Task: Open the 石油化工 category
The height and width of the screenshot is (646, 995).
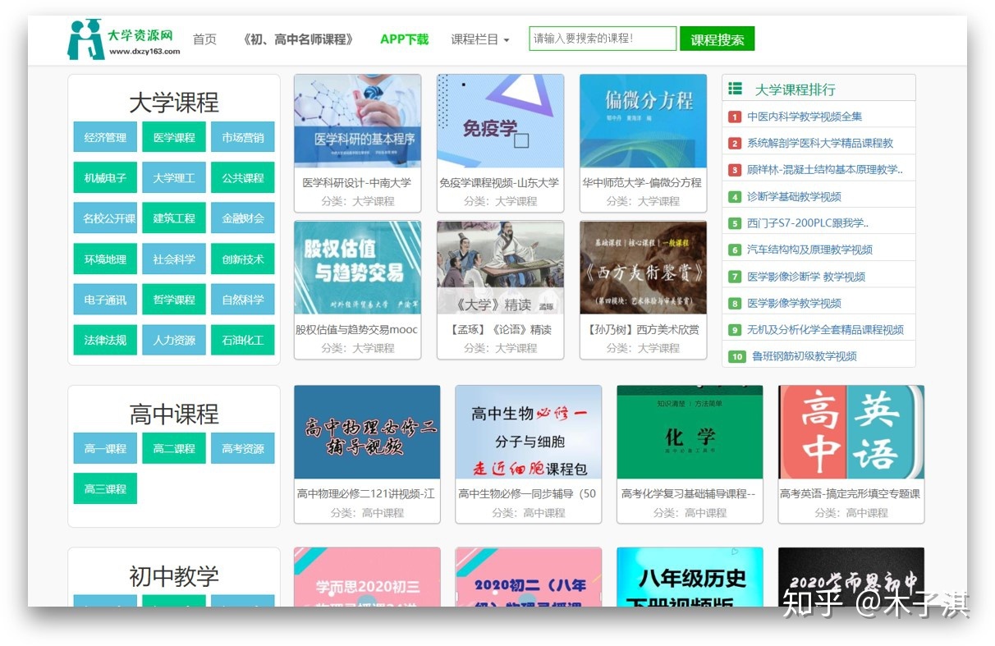Action: tap(242, 339)
